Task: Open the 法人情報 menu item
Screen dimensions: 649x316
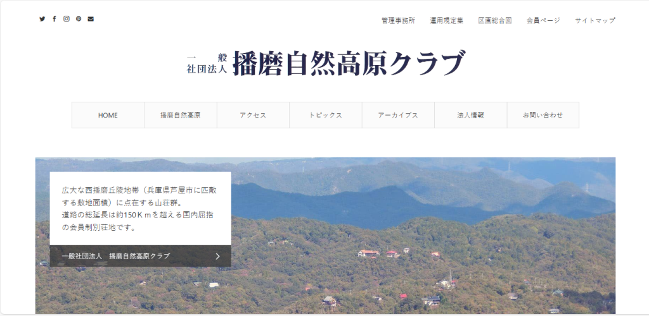Action: 470,115
